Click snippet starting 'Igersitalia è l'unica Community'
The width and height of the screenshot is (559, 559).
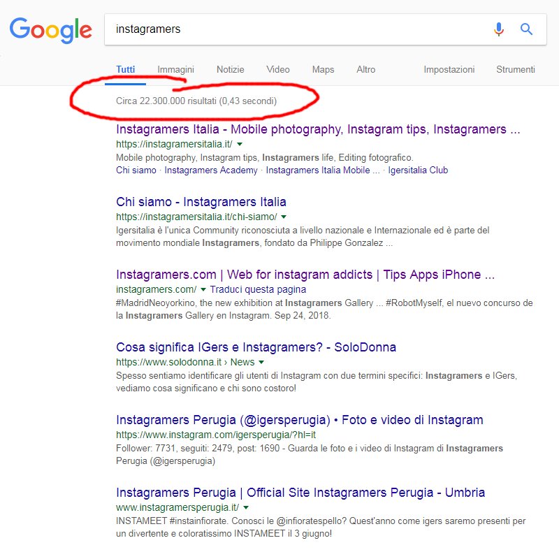click(303, 237)
